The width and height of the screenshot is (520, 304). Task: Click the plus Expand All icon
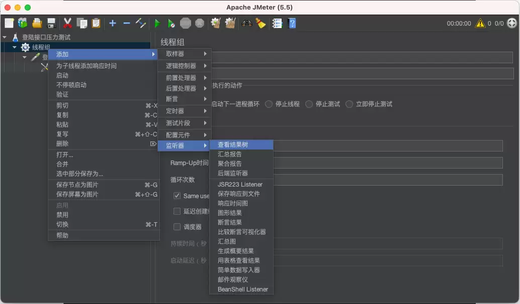113,23
